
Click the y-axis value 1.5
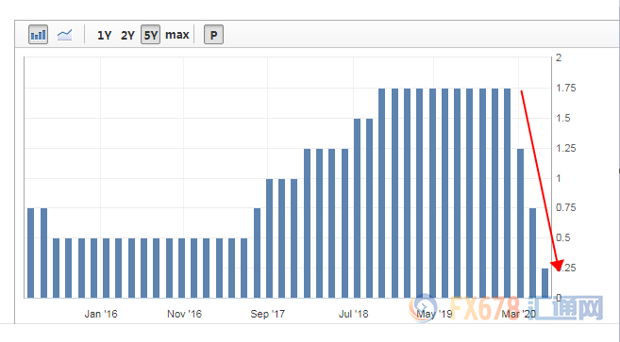pos(563,118)
